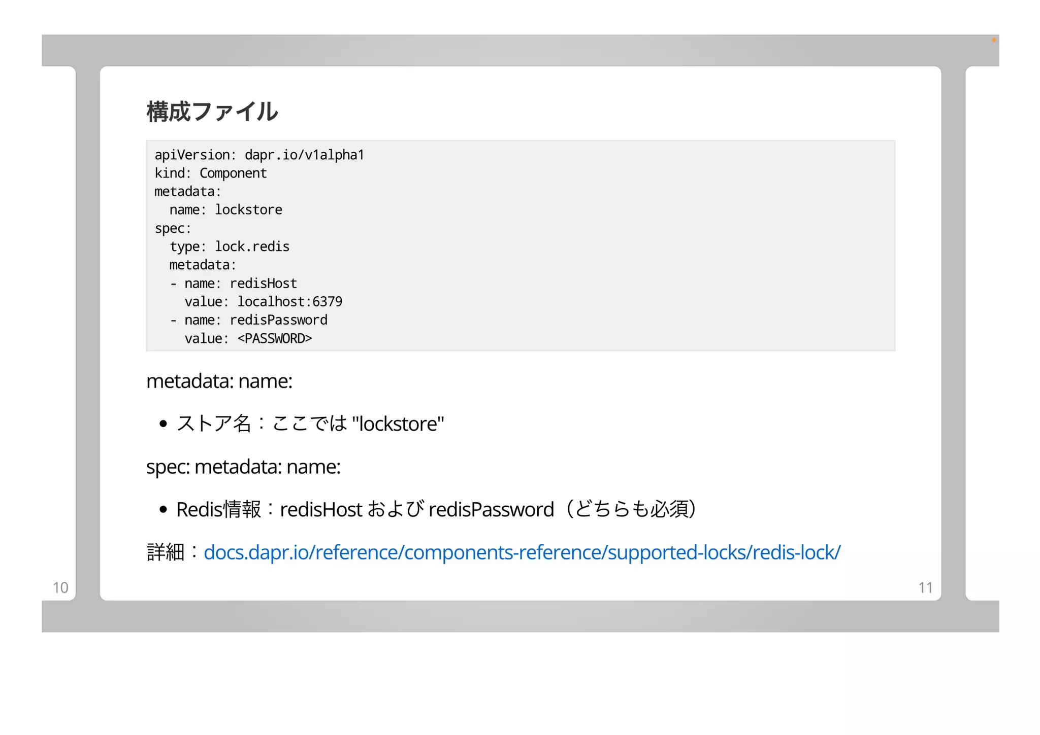Select the line 'kind: Component'

(211, 173)
